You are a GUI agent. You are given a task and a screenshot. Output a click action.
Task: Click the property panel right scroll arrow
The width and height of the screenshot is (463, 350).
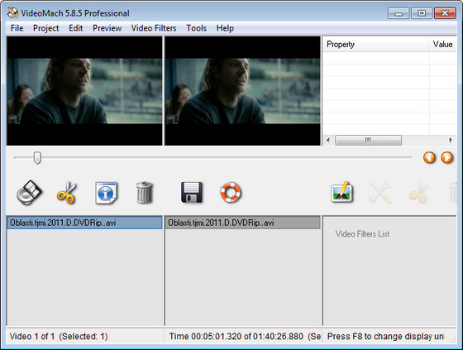(451, 140)
